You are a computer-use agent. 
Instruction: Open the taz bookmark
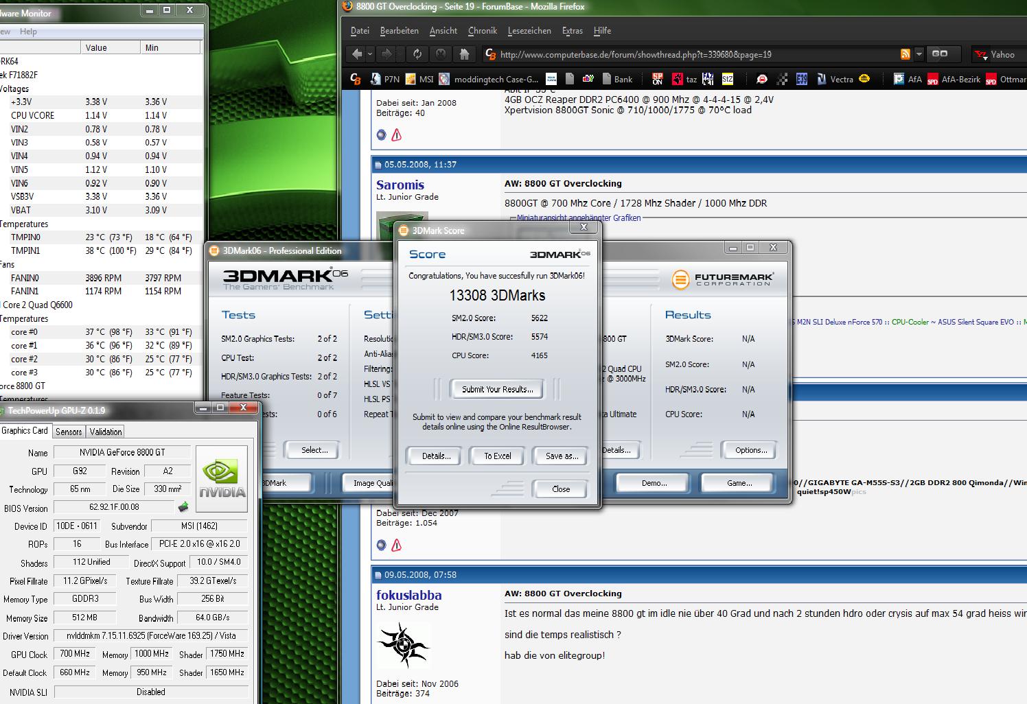[684, 80]
